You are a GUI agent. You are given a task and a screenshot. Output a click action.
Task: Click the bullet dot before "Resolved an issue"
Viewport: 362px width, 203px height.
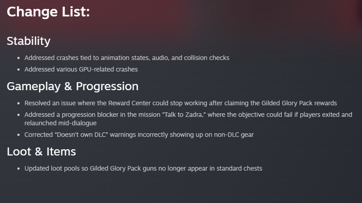pyautogui.click(x=18, y=103)
